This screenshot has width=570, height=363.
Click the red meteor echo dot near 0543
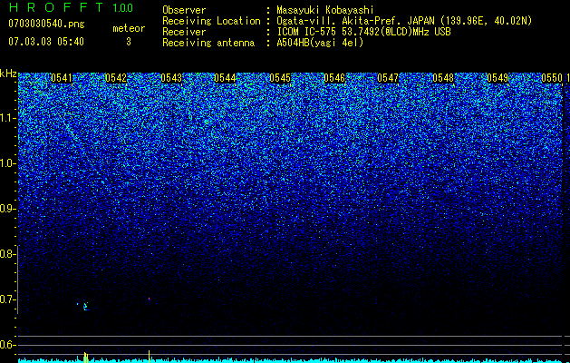[149, 299]
